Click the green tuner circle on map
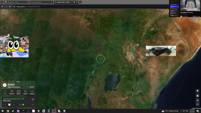The height and width of the screenshot is (113, 201). [x=100, y=59]
